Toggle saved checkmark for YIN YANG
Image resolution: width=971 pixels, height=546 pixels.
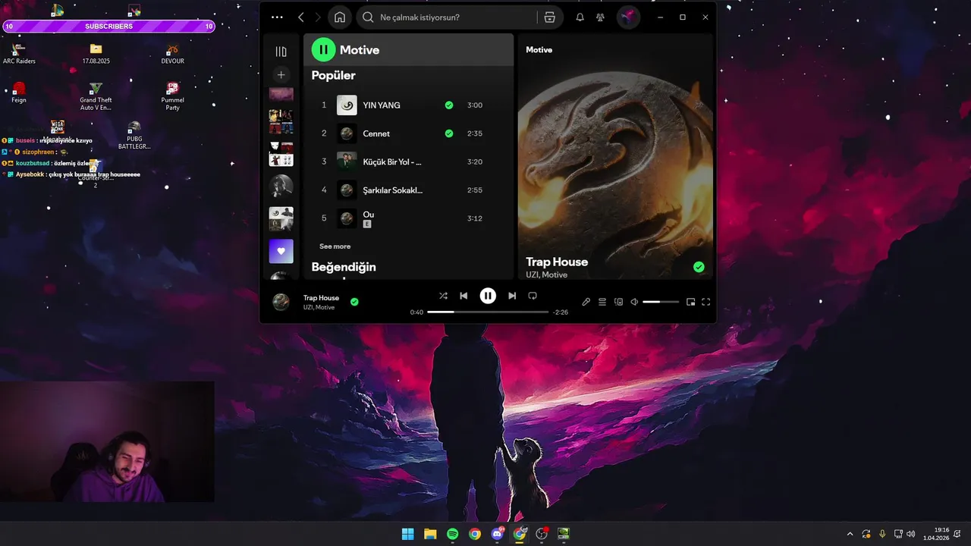tap(449, 105)
